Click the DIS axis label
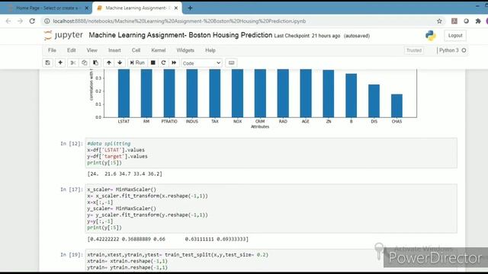The height and width of the screenshot is (274, 488). (374, 122)
